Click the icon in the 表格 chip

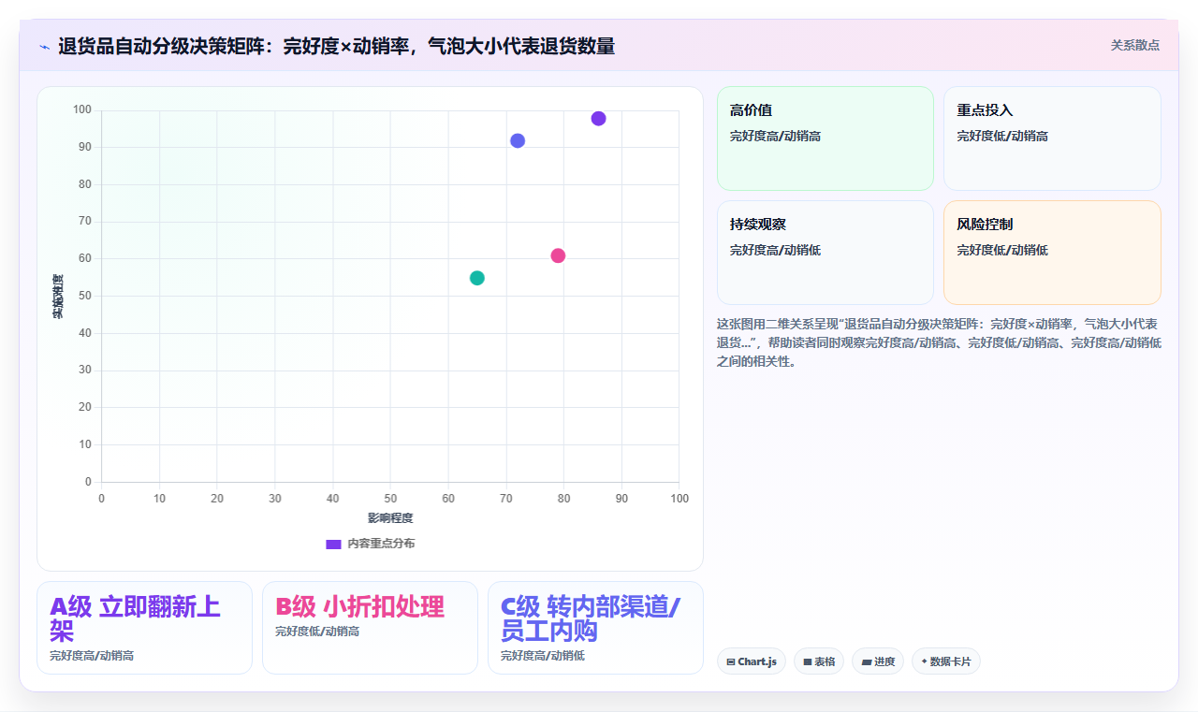(x=808, y=661)
